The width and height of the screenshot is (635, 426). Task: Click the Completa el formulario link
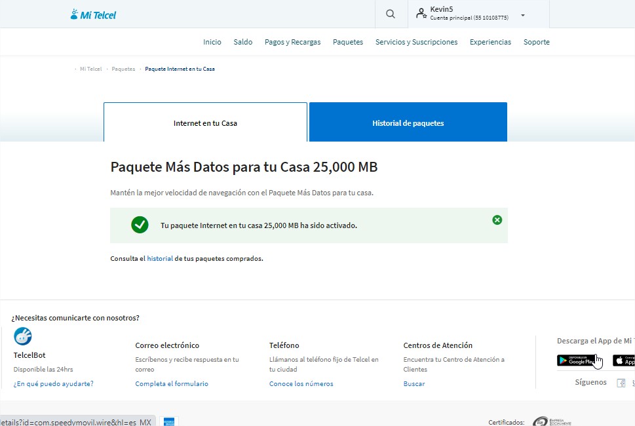pos(172,384)
